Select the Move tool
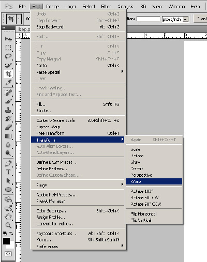Image resolution: width=207 pixels, height=262 pixels. pos(8,39)
